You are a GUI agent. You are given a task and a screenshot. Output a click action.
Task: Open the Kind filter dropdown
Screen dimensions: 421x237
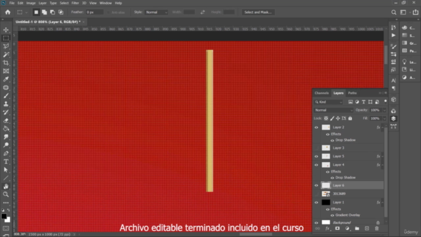point(329,102)
